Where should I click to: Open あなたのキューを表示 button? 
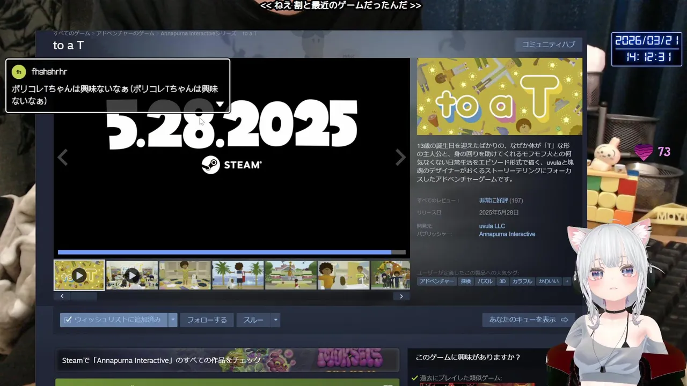click(x=528, y=320)
